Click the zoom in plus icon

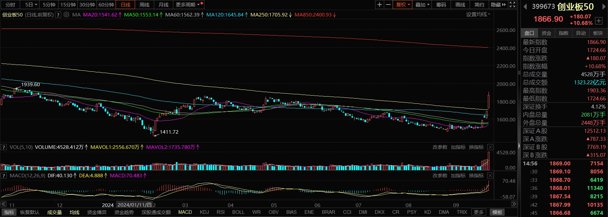[380, 5]
